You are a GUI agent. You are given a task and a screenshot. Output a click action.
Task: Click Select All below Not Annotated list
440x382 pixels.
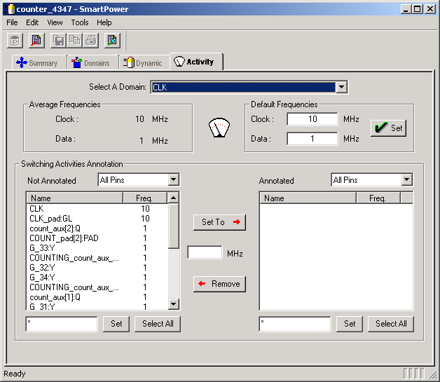158,324
